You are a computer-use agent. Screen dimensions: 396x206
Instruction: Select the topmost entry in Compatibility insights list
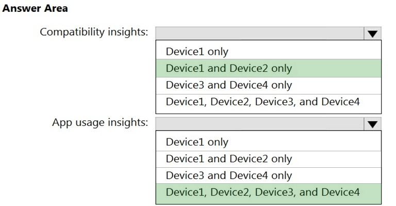point(269,51)
